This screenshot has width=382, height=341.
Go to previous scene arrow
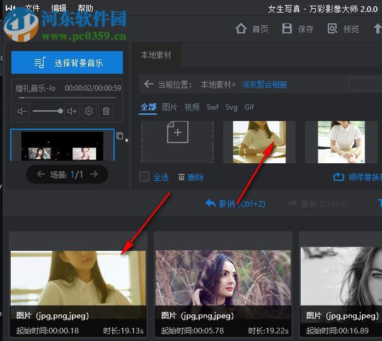[41, 174]
